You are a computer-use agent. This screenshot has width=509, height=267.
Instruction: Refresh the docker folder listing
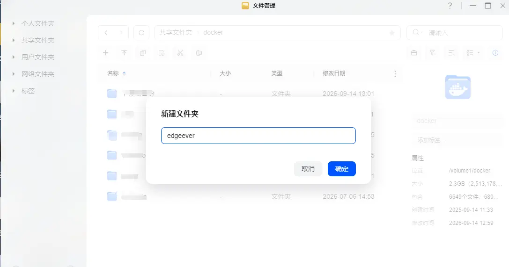pos(141,32)
